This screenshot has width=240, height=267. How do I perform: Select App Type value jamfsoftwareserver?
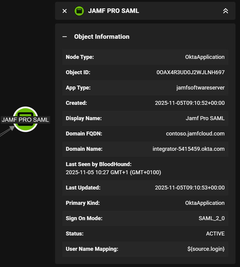[200, 88]
